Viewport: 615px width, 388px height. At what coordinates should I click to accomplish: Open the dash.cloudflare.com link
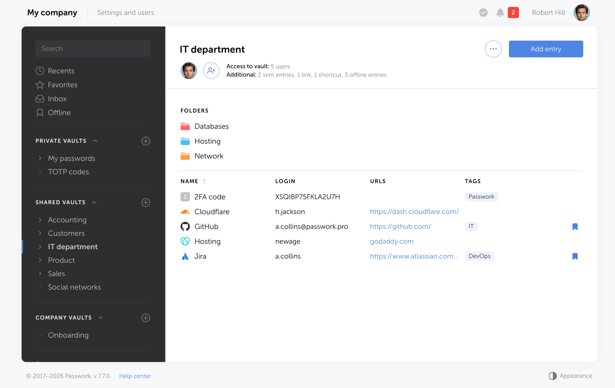(x=414, y=212)
